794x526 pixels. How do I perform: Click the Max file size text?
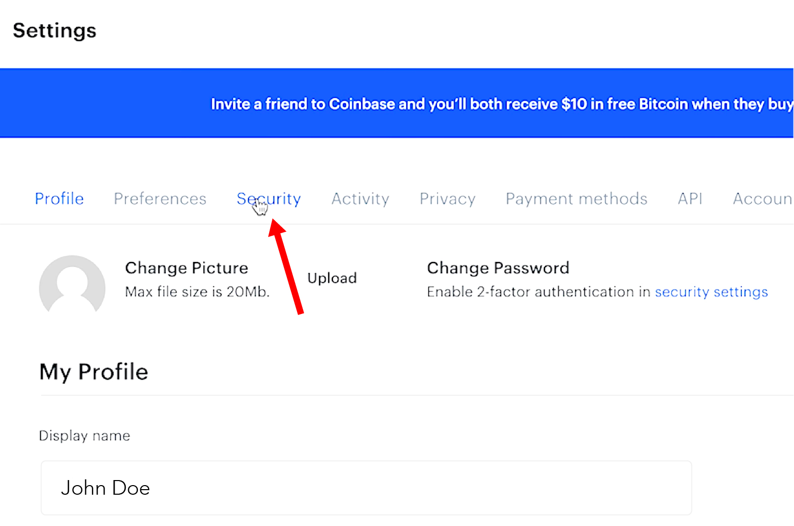(x=197, y=292)
